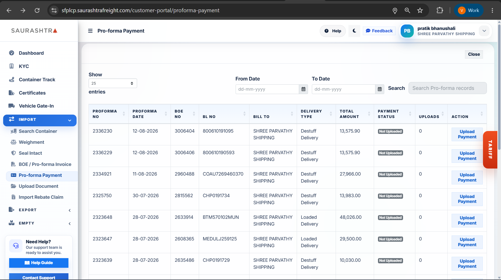Open From Date calendar picker icon
Screen dimensions: 501x280
[303, 89]
